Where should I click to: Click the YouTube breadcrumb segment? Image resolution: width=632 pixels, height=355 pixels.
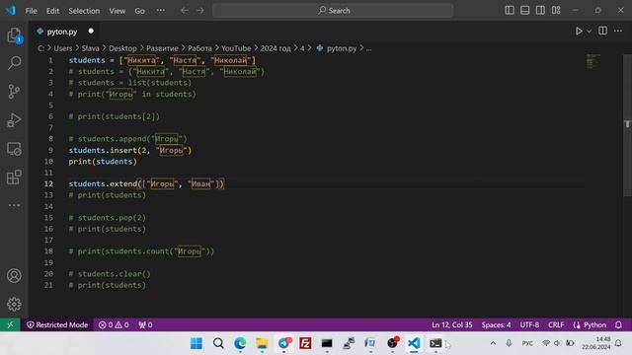click(236, 48)
